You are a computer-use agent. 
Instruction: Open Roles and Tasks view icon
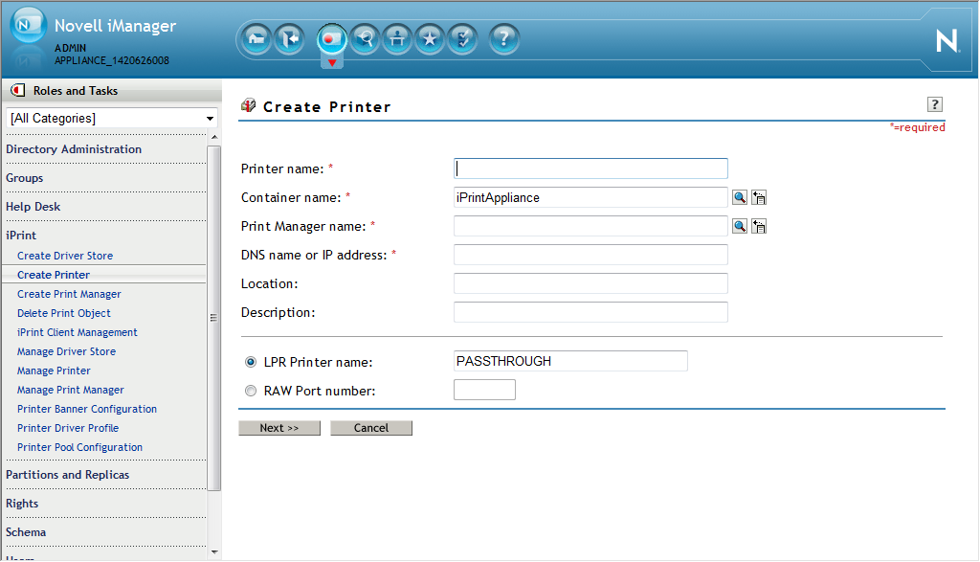(x=331, y=39)
